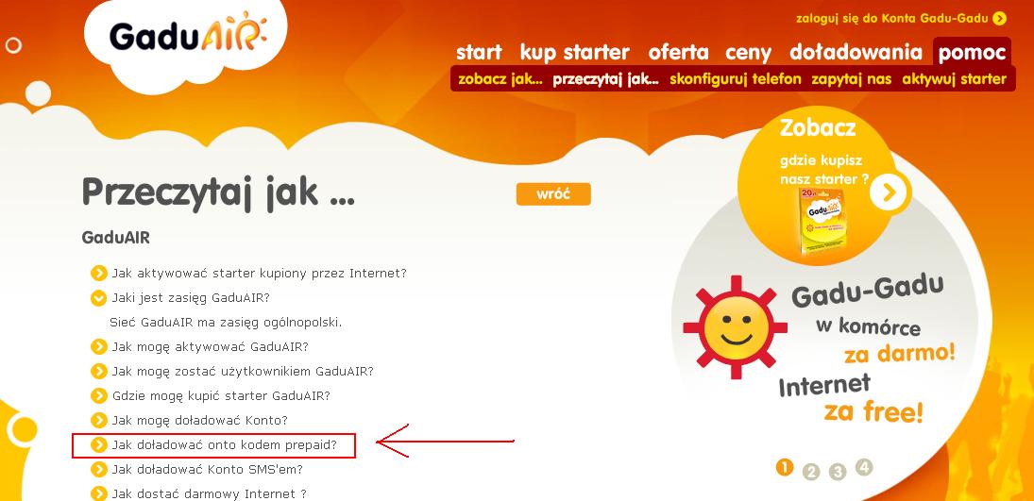Switch to banner slide number 3
The height and width of the screenshot is (501, 1034).
838,472
